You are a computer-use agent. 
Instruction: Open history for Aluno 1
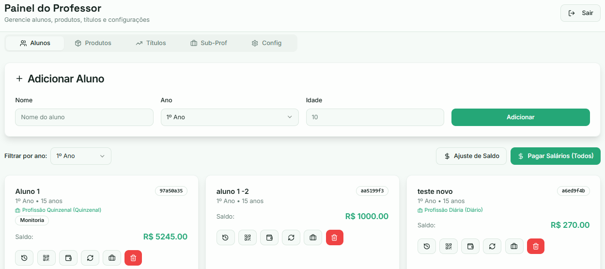coord(24,258)
